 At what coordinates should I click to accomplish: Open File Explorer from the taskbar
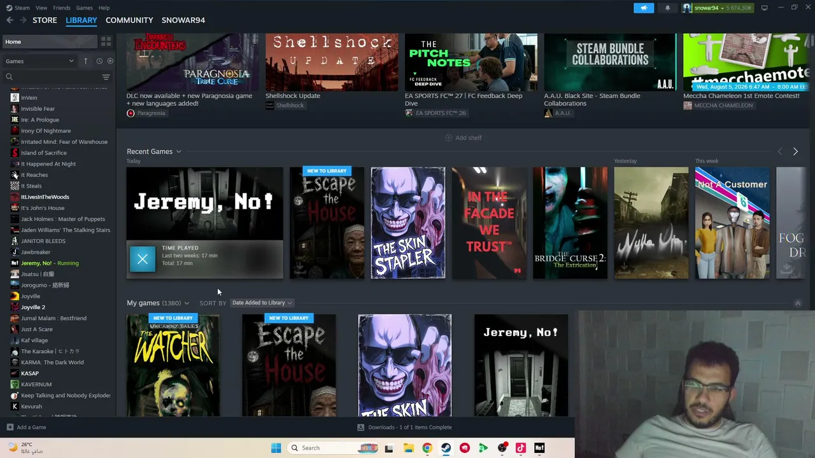[x=409, y=448]
